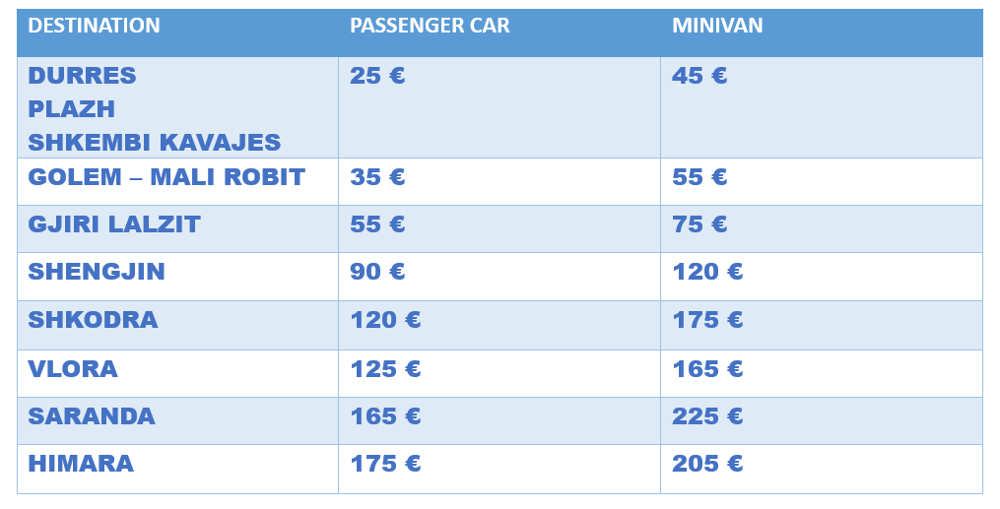Select the 90 € Shengjin car price
This screenshot has width=1000, height=509.
tap(377, 273)
